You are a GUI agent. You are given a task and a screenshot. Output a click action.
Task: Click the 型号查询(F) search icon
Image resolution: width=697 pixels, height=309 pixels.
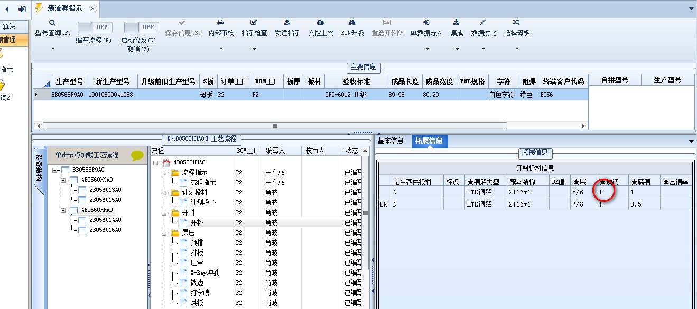[x=53, y=23]
